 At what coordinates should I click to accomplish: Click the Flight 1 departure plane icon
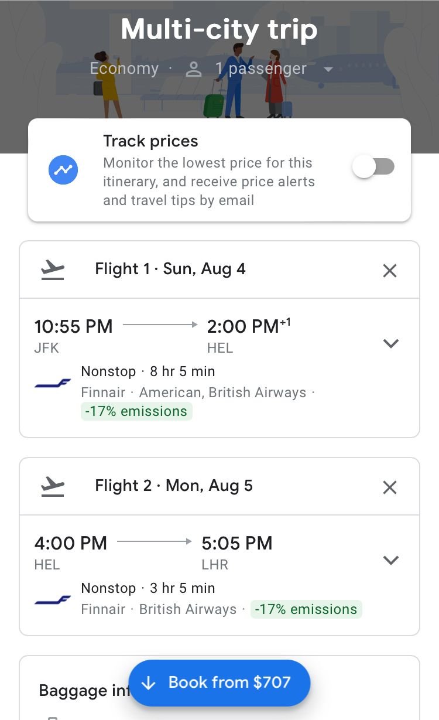click(x=53, y=269)
